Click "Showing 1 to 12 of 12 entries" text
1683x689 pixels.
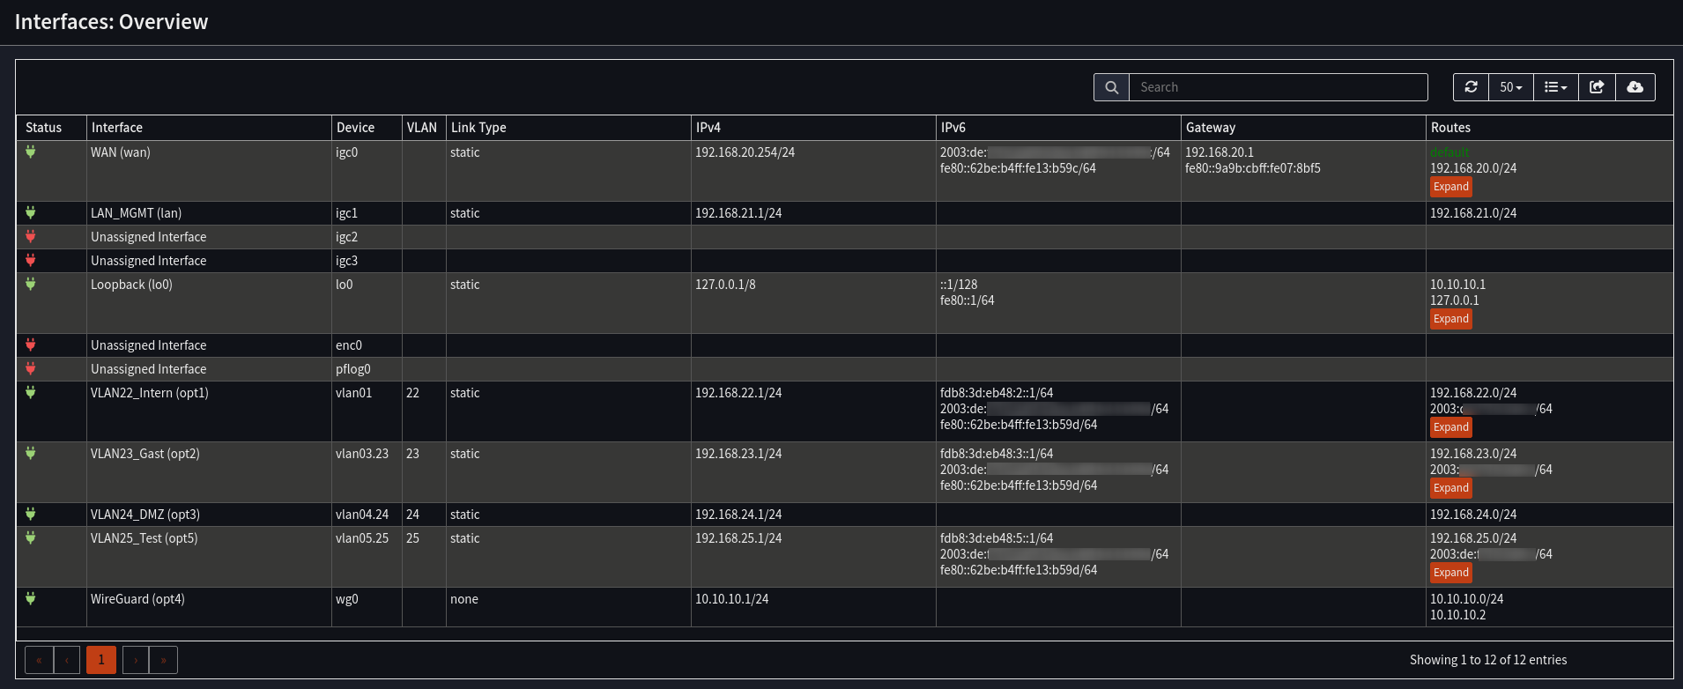tap(1488, 660)
